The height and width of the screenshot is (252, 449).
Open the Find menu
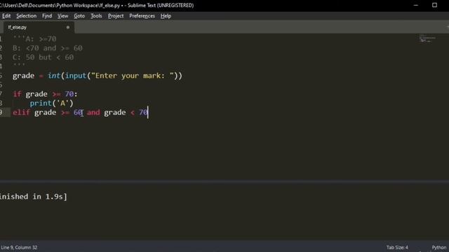pyautogui.click(x=47, y=16)
